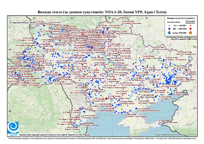Screen dimensions: 204x144
Task: Click the large blue circle near Novotroitske label
Action: 136,108
